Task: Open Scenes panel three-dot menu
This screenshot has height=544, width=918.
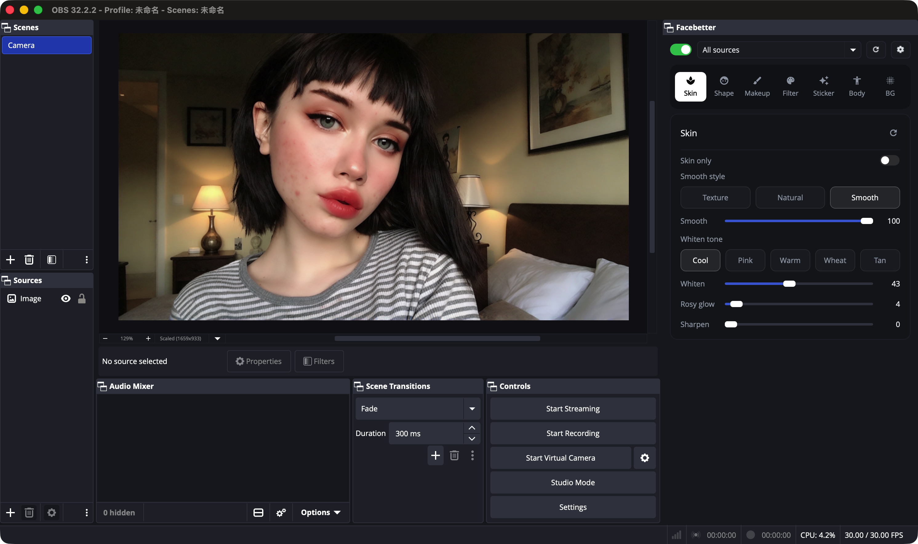Action: coord(86,259)
